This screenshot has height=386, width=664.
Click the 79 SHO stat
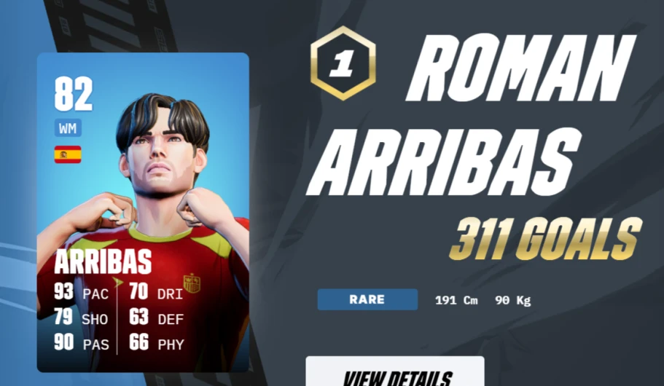pyautogui.click(x=82, y=318)
